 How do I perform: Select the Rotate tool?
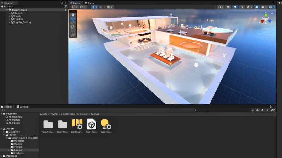[x=73, y=23]
